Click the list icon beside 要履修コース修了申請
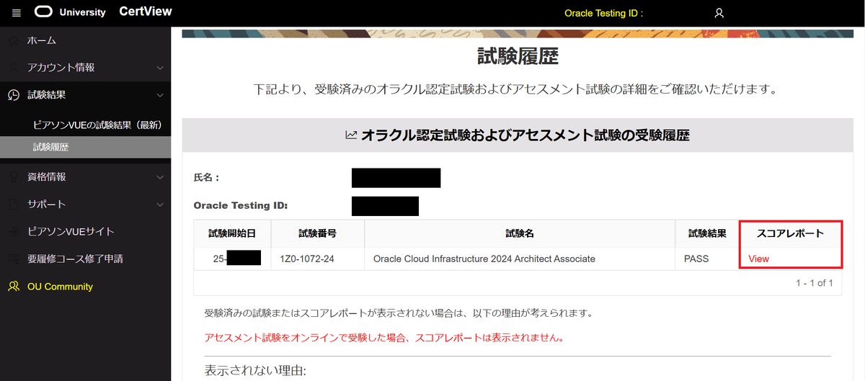This screenshot has width=865, height=381. 13,259
